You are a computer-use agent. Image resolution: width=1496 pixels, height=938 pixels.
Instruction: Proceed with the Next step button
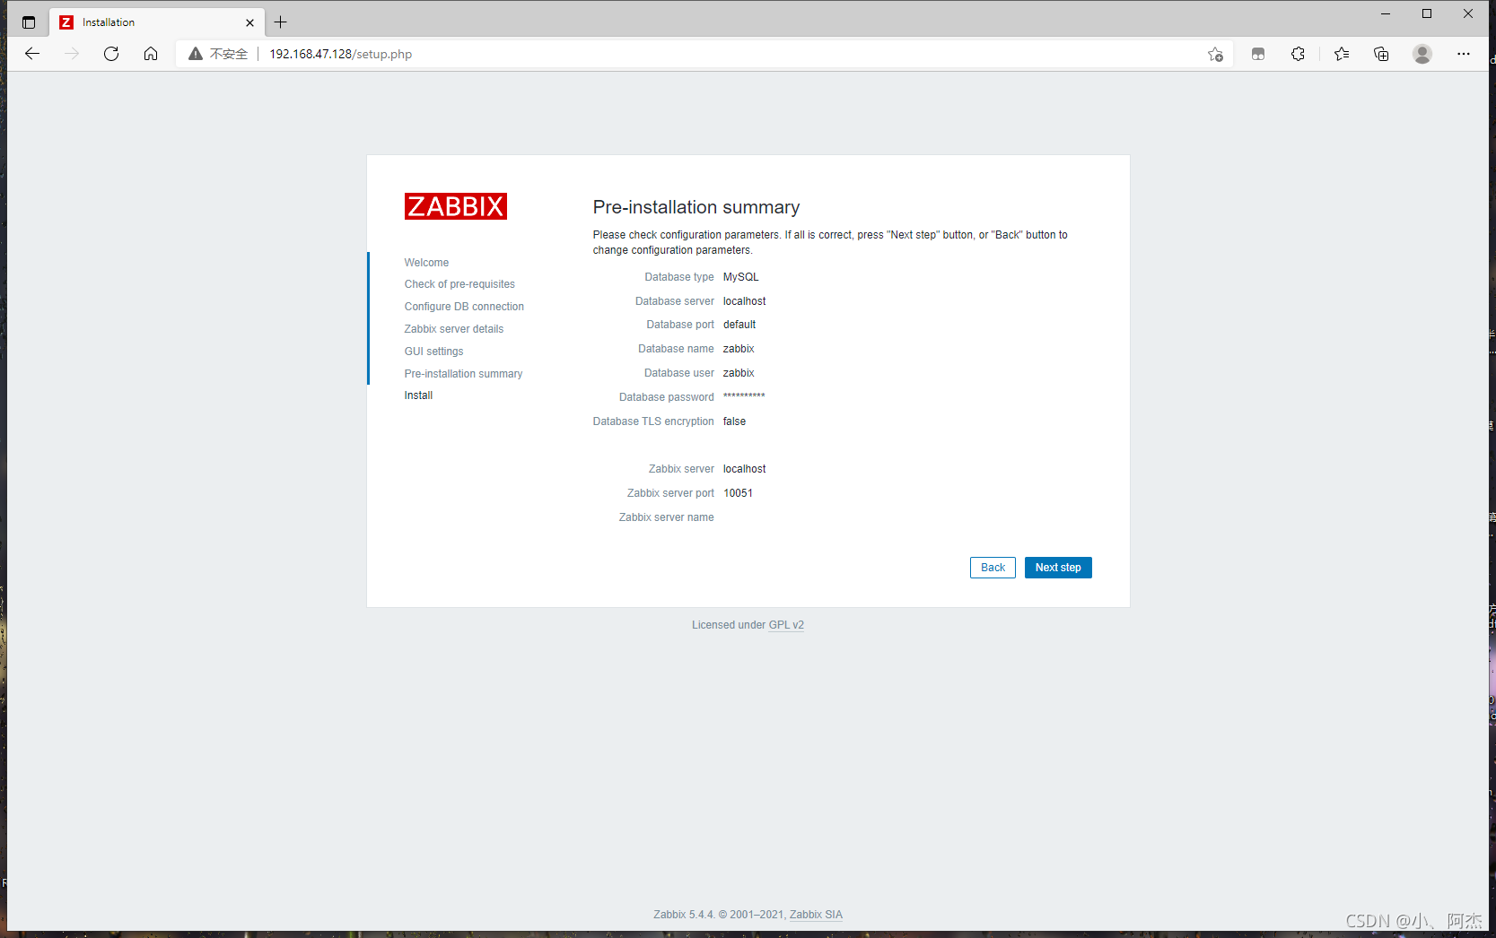[1058, 568]
